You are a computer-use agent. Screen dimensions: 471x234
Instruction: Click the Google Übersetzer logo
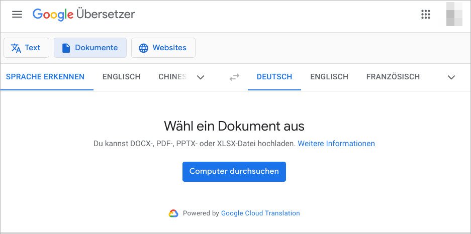[x=84, y=14]
